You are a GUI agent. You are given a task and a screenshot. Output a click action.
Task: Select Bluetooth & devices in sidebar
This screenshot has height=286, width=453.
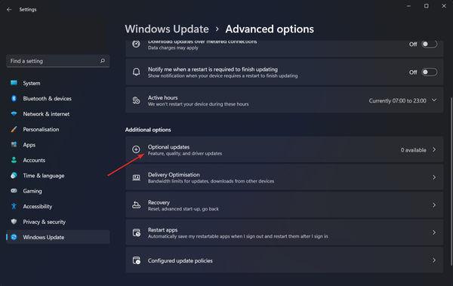tap(58, 98)
